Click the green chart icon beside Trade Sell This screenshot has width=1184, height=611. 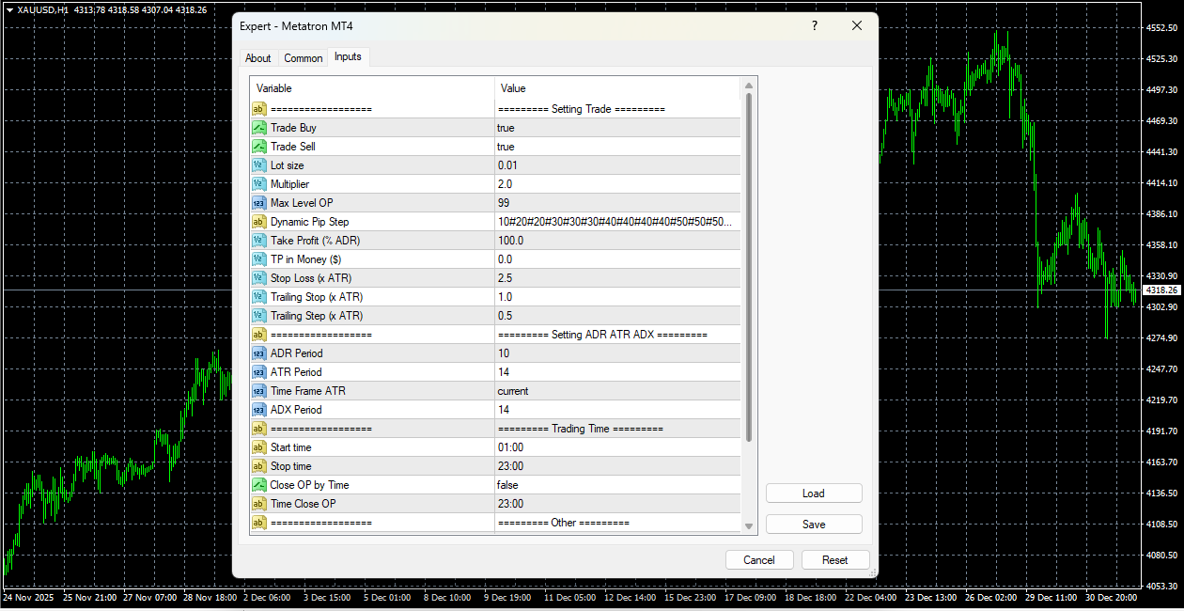coord(258,146)
